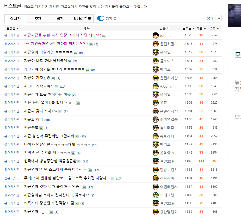The height and width of the screenshot is (216, 241).
Task: Click image icon on 카톡사태 장본인 post
Action: click(x=77, y=204)
